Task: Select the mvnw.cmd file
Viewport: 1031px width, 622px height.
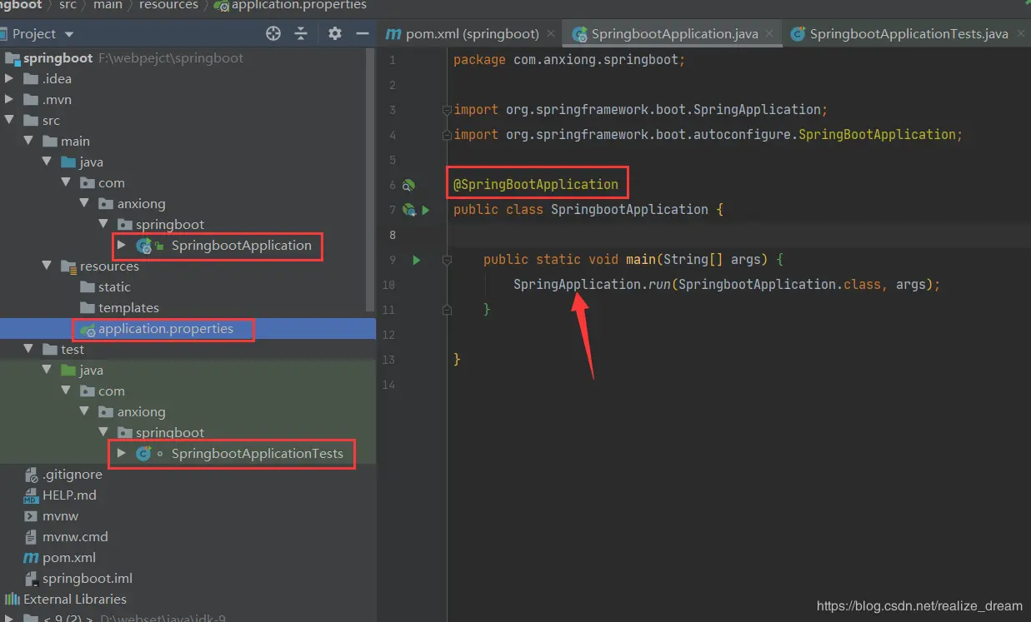Action: click(75, 537)
